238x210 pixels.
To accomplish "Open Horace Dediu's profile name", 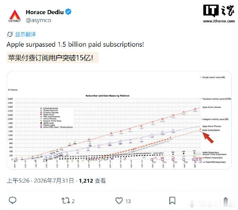I will coord(44,12).
